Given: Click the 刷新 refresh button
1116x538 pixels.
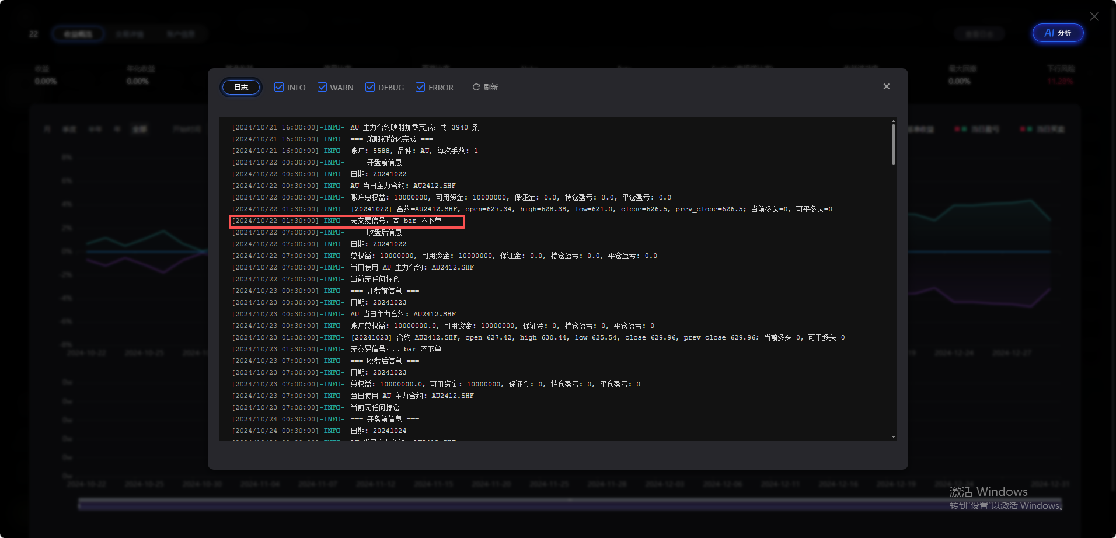Looking at the screenshot, I should 485,87.
